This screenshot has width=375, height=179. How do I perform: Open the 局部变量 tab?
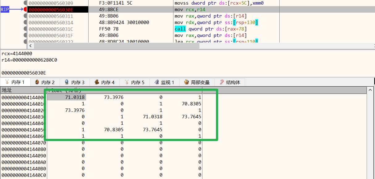[x=197, y=82]
